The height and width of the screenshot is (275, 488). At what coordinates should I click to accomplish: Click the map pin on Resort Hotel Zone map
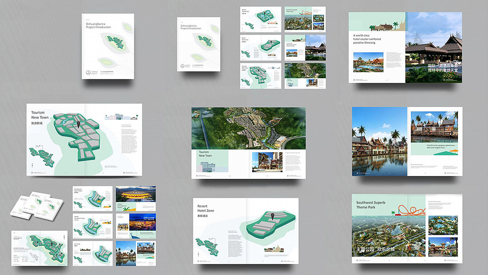[x=272, y=216]
